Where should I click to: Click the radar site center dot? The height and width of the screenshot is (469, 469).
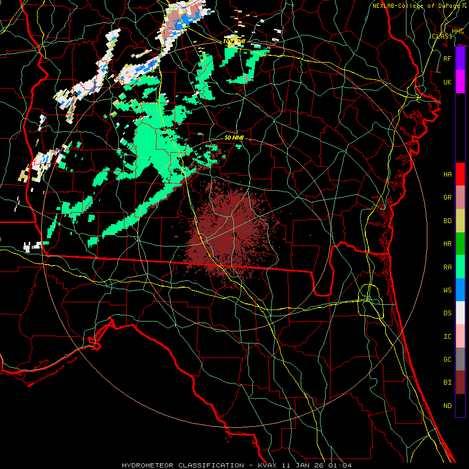[236, 235]
